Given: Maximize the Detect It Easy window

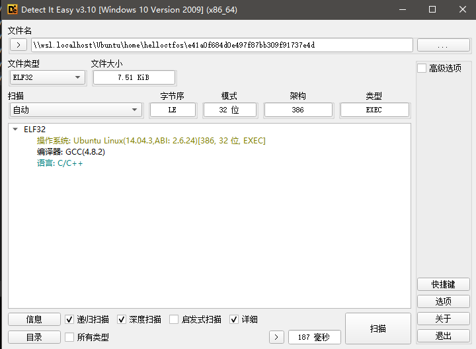Looking at the screenshot, I should coord(432,9).
